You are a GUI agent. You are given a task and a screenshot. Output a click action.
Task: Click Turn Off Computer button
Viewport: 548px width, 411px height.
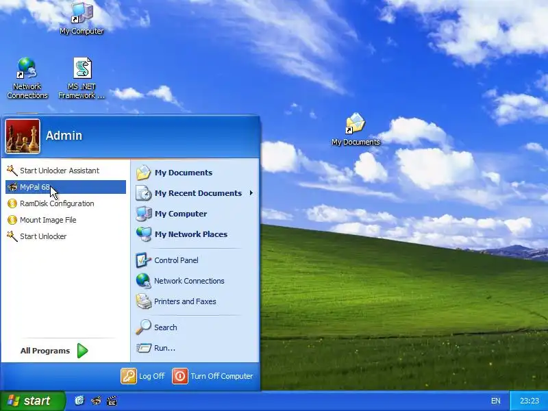[213, 376]
